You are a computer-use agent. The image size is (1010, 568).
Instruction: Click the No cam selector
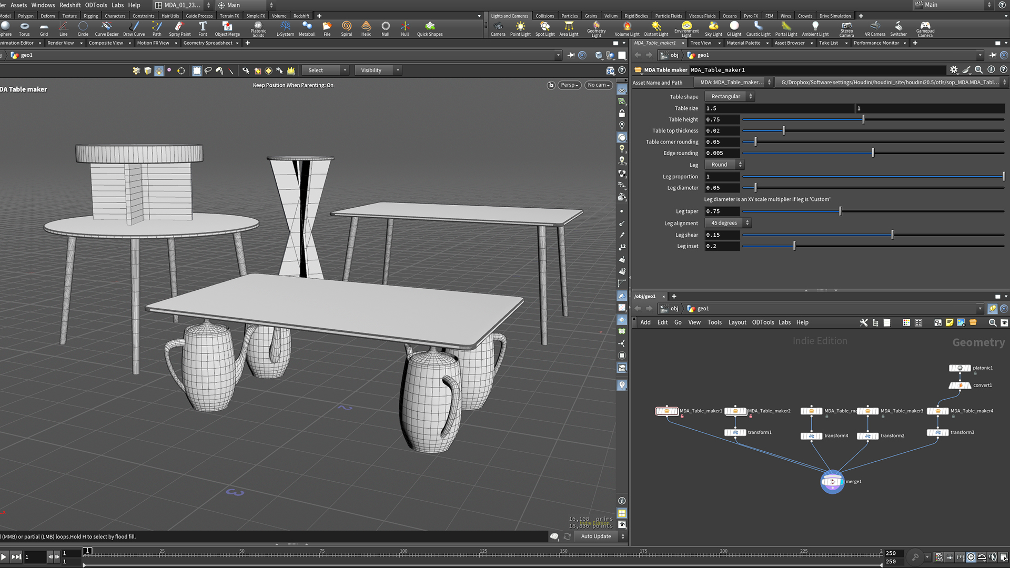[x=598, y=85]
